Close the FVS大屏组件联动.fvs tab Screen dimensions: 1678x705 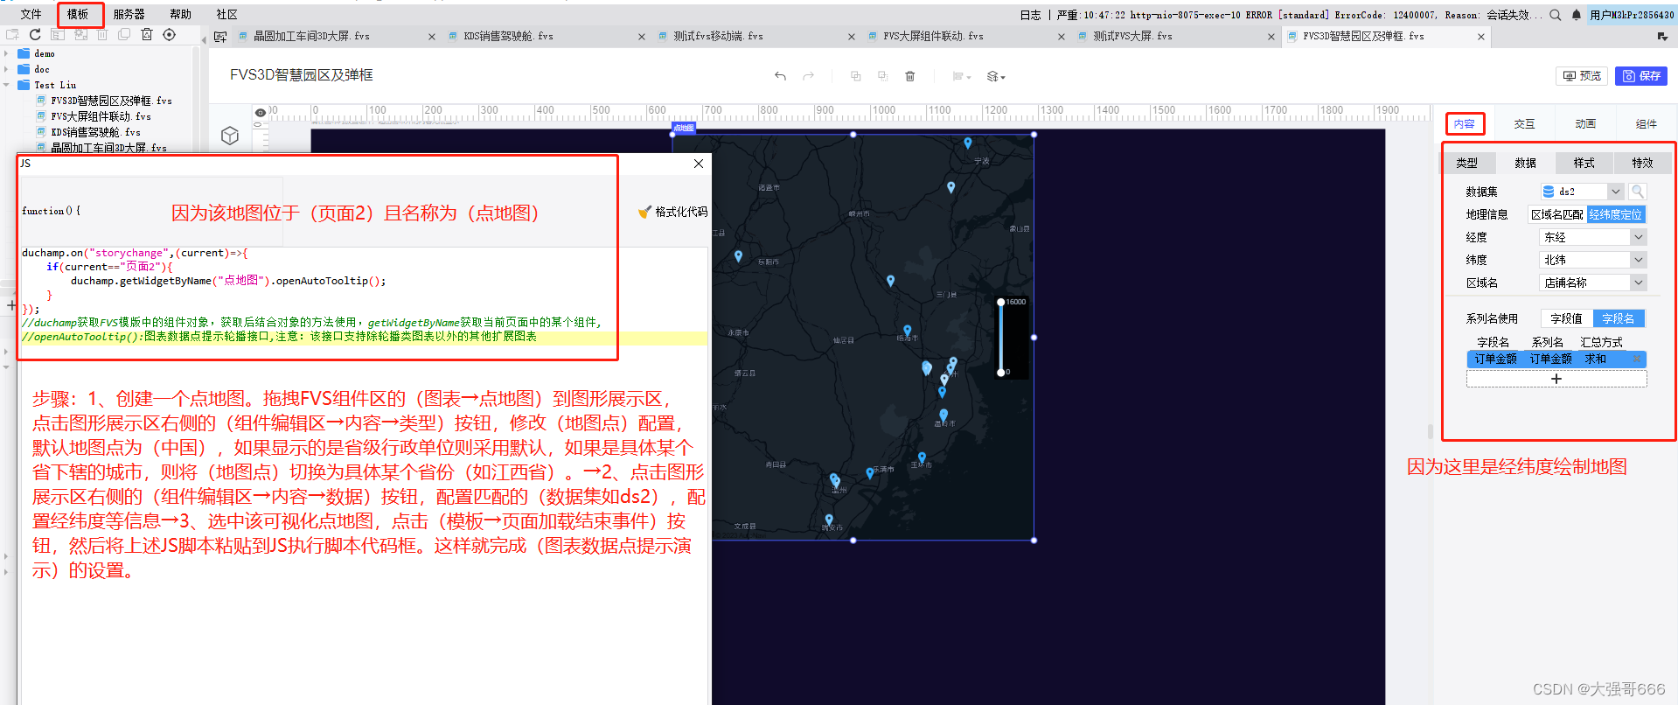point(1062,37)
